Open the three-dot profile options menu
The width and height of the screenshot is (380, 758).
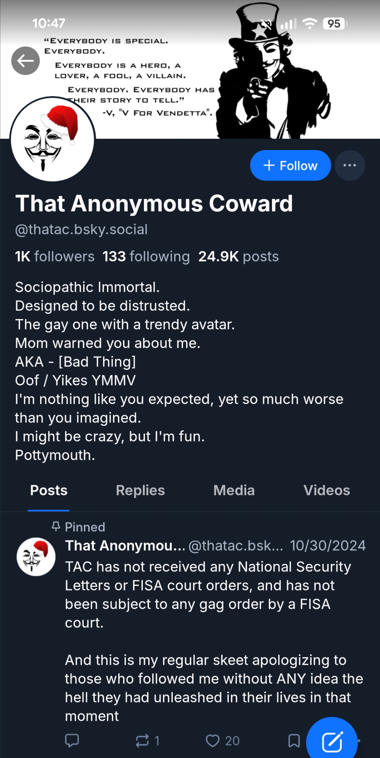[349, 165]
